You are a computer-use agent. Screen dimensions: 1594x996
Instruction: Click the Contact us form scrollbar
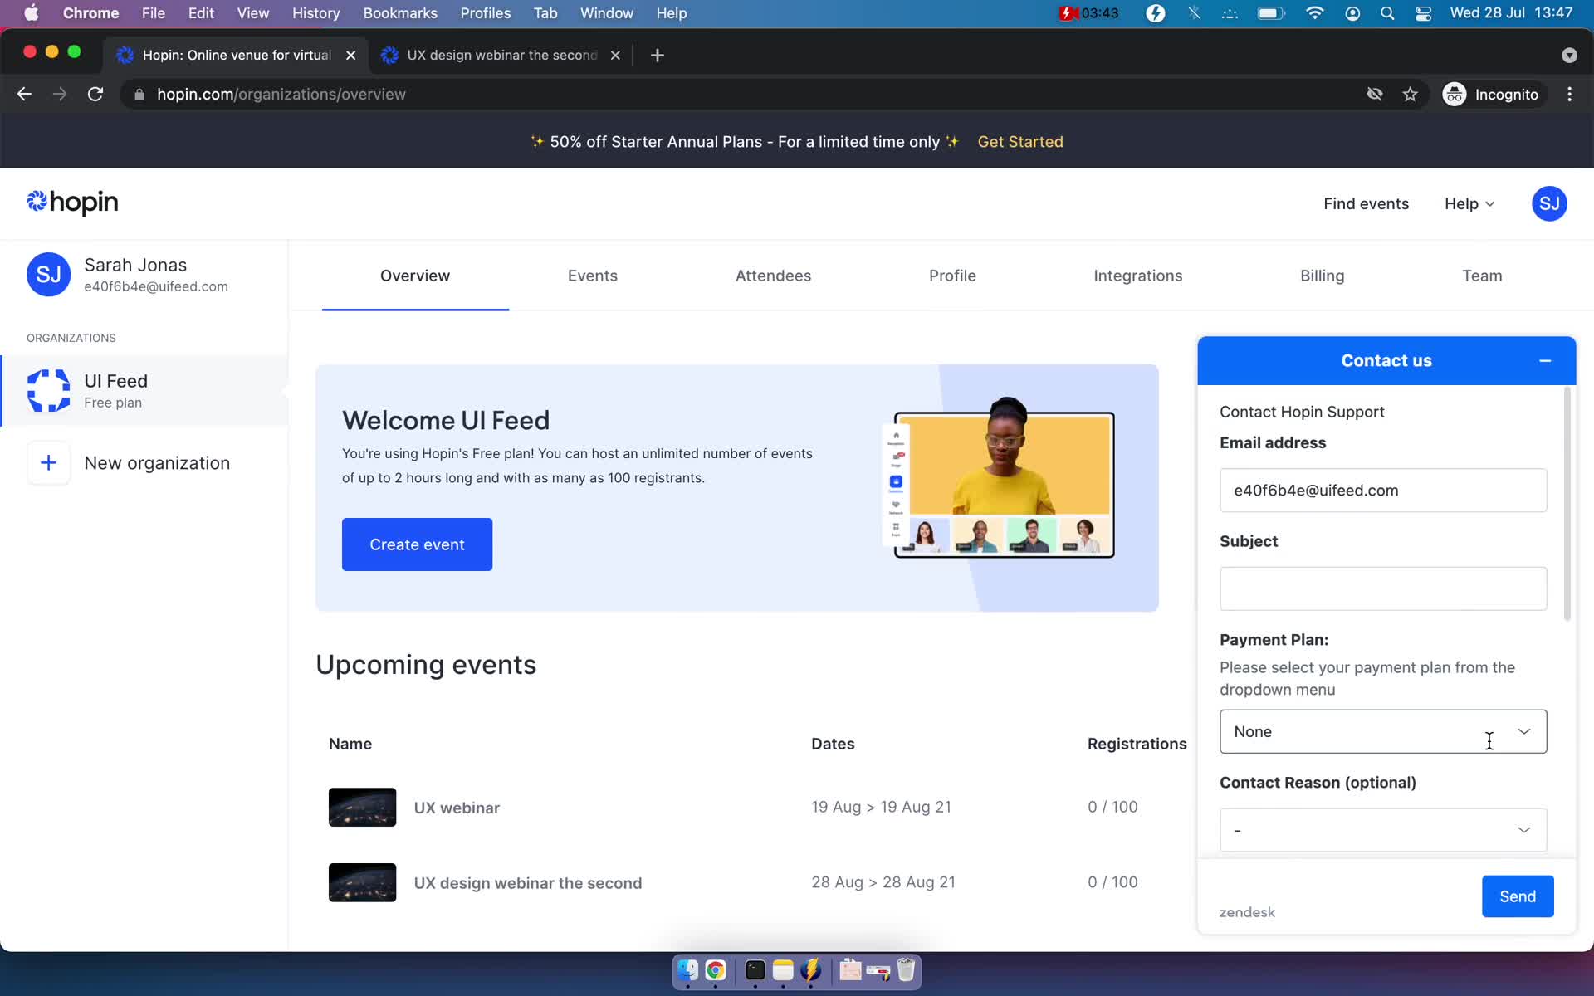coord(1567,504)
